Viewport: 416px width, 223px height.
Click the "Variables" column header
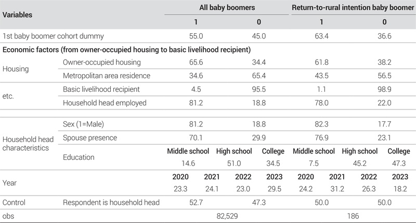tap(18, 15)
